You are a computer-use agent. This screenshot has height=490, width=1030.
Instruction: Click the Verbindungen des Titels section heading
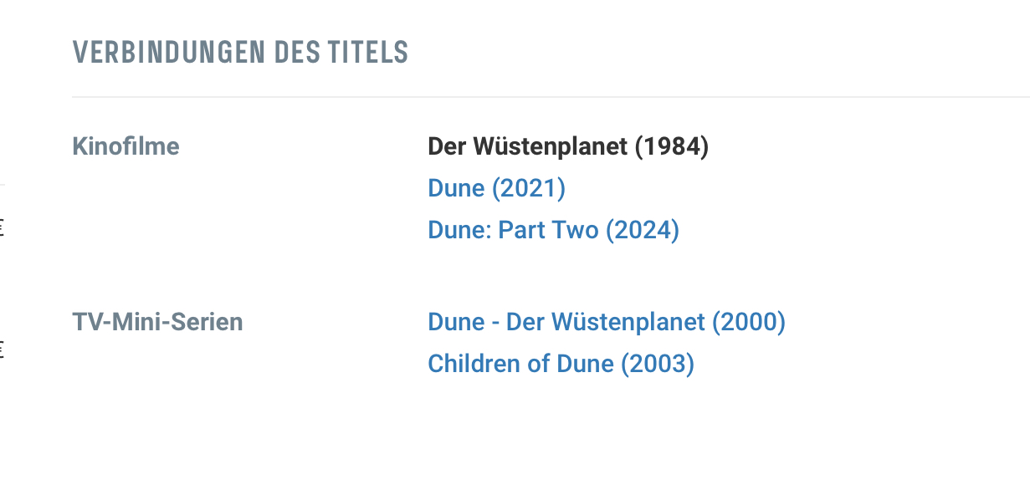pyautogui.click(x=241, y=53)
